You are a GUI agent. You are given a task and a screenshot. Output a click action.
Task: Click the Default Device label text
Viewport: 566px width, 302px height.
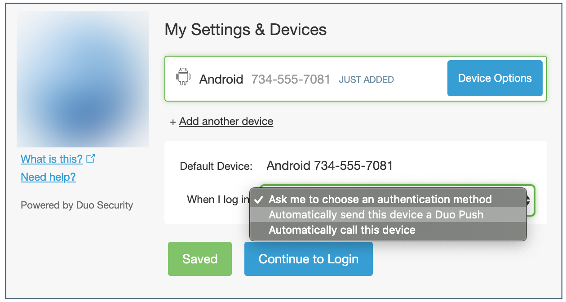coord(215,166)
